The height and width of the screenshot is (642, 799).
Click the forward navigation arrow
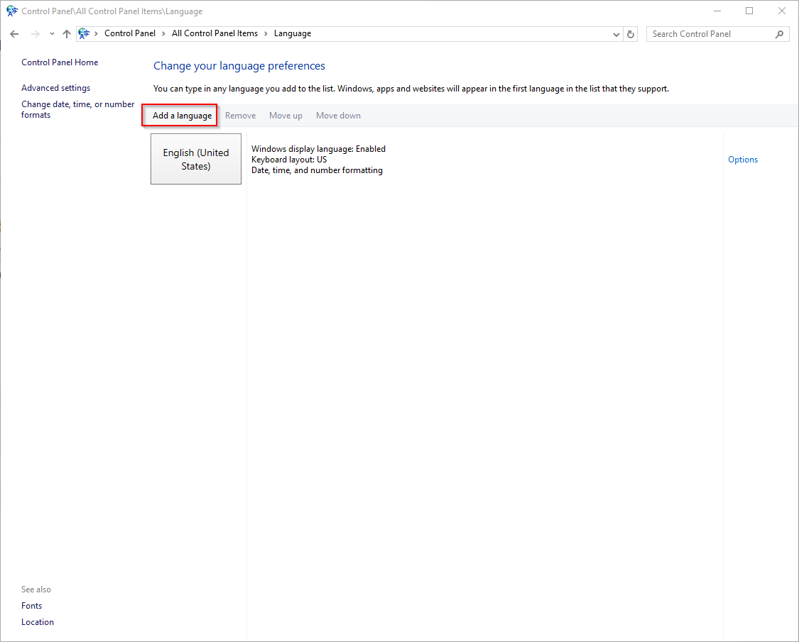pyautogui.click(x=36, y=34)
